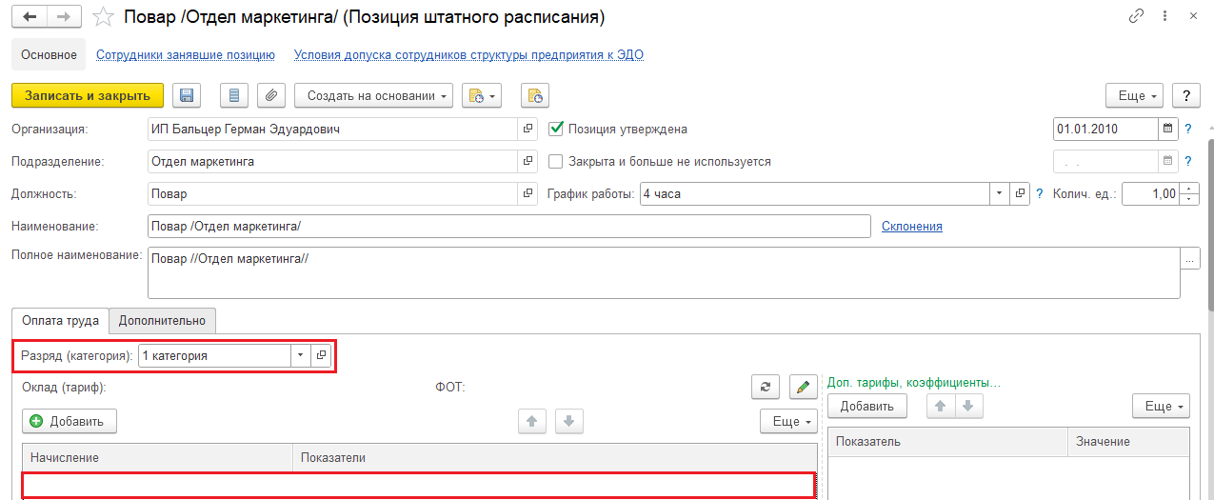
Task: Add accrual with green Добавить button
Action: 70,421
